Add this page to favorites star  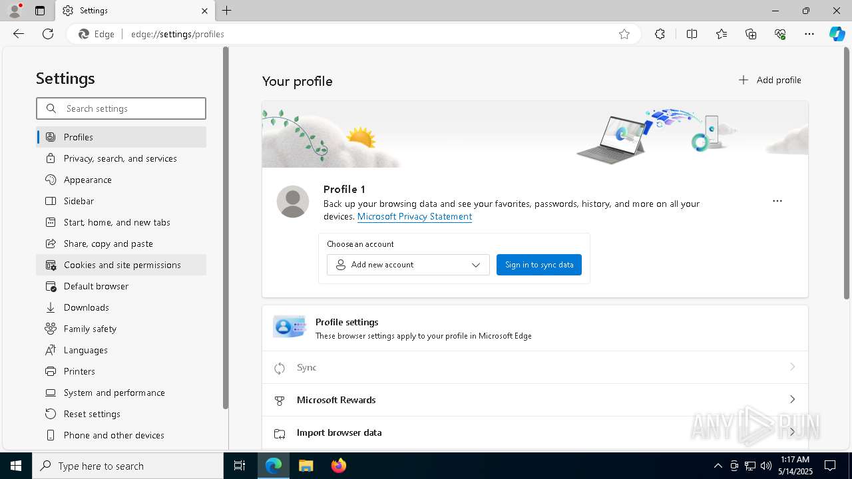[x=624, y=34]
